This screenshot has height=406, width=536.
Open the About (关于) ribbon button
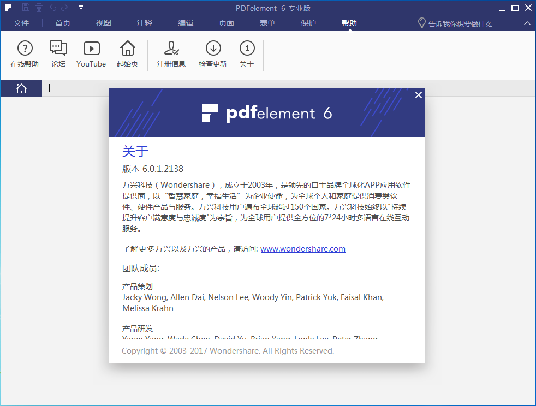point(247,55)
